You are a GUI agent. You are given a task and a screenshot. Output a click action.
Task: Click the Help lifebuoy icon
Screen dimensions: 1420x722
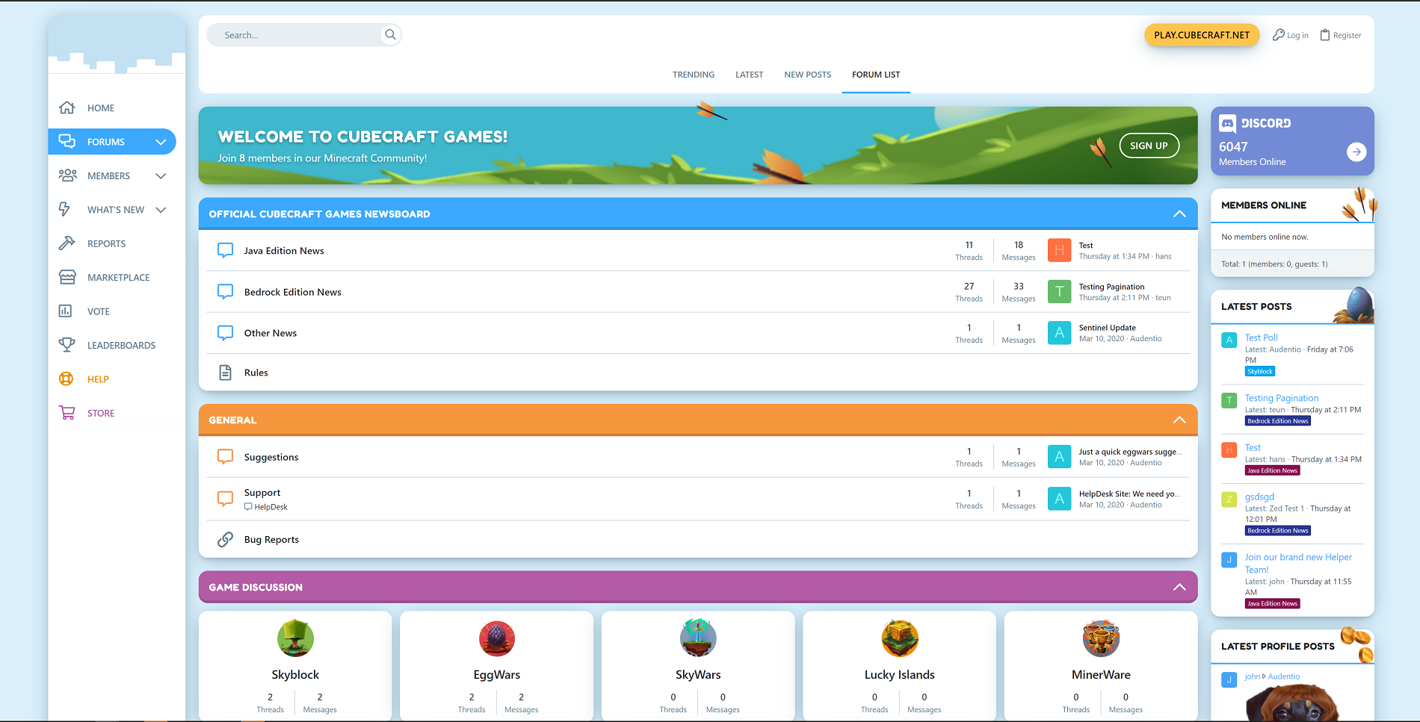67,379
